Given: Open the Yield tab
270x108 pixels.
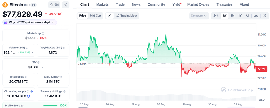Looking at the screenshot, I should pos(176,5).
